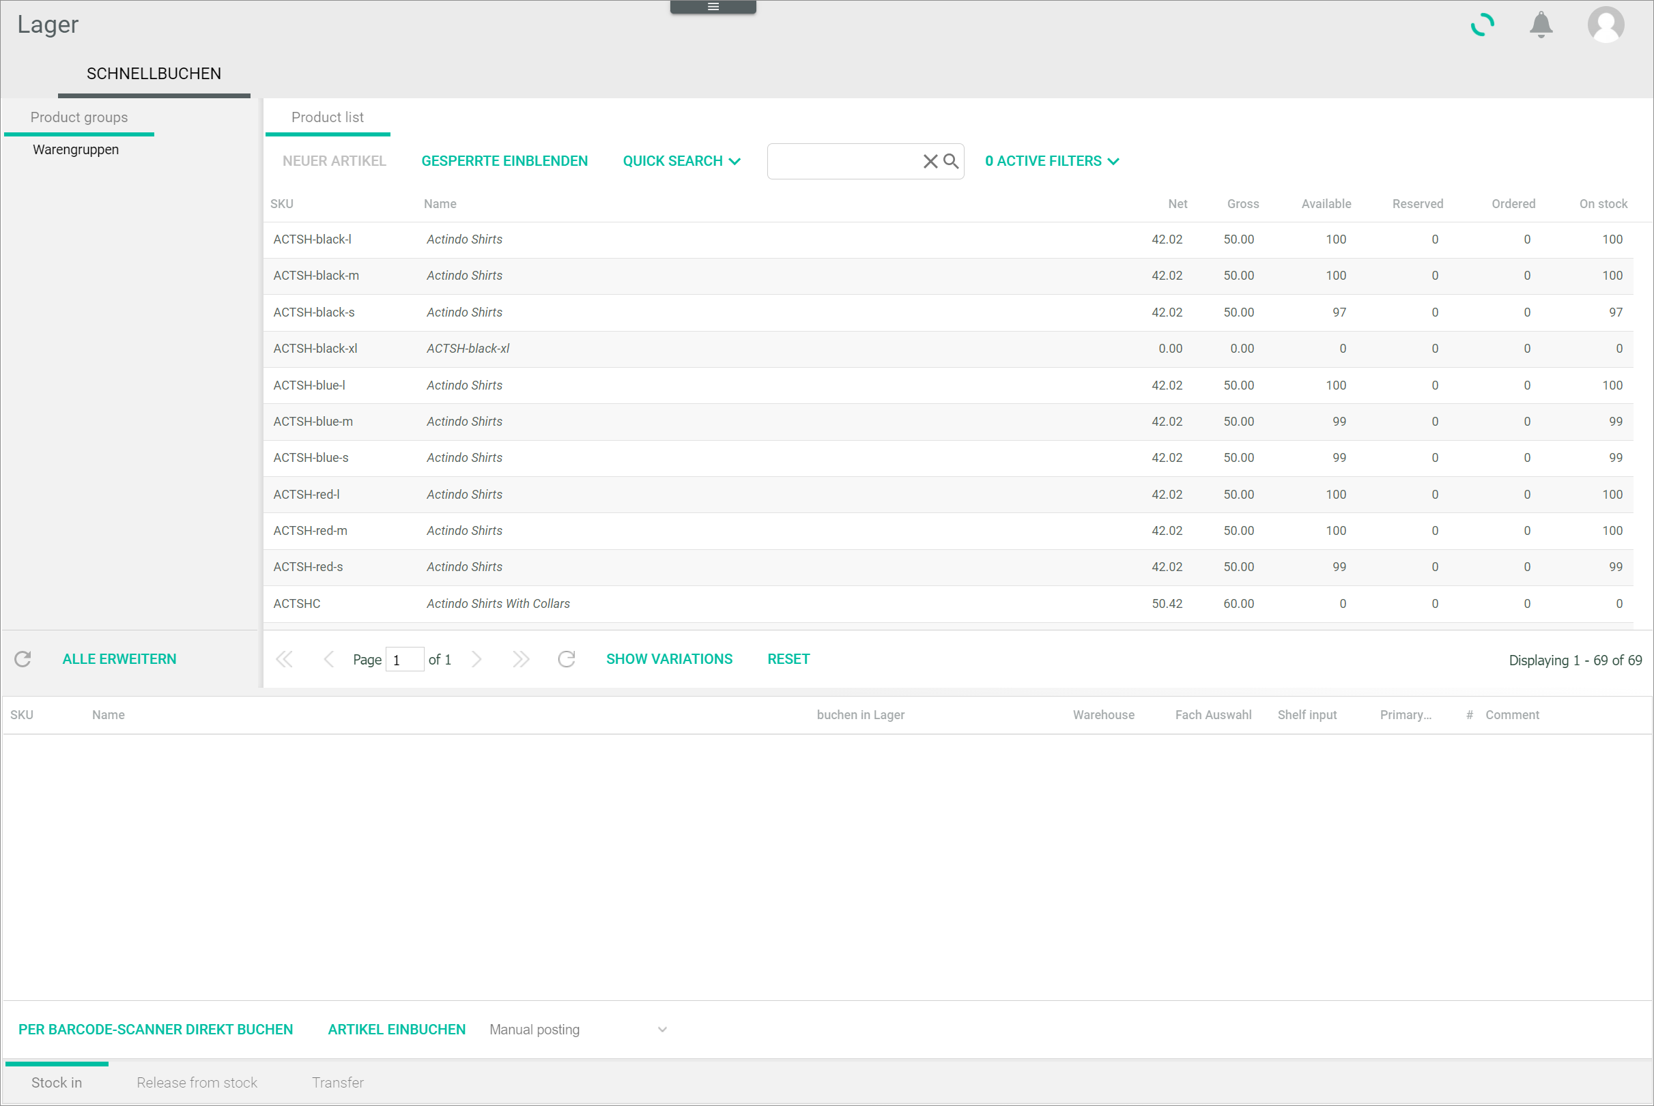Select the ACTSH-black-s row

pyautogui.click(x=947, y=312)
